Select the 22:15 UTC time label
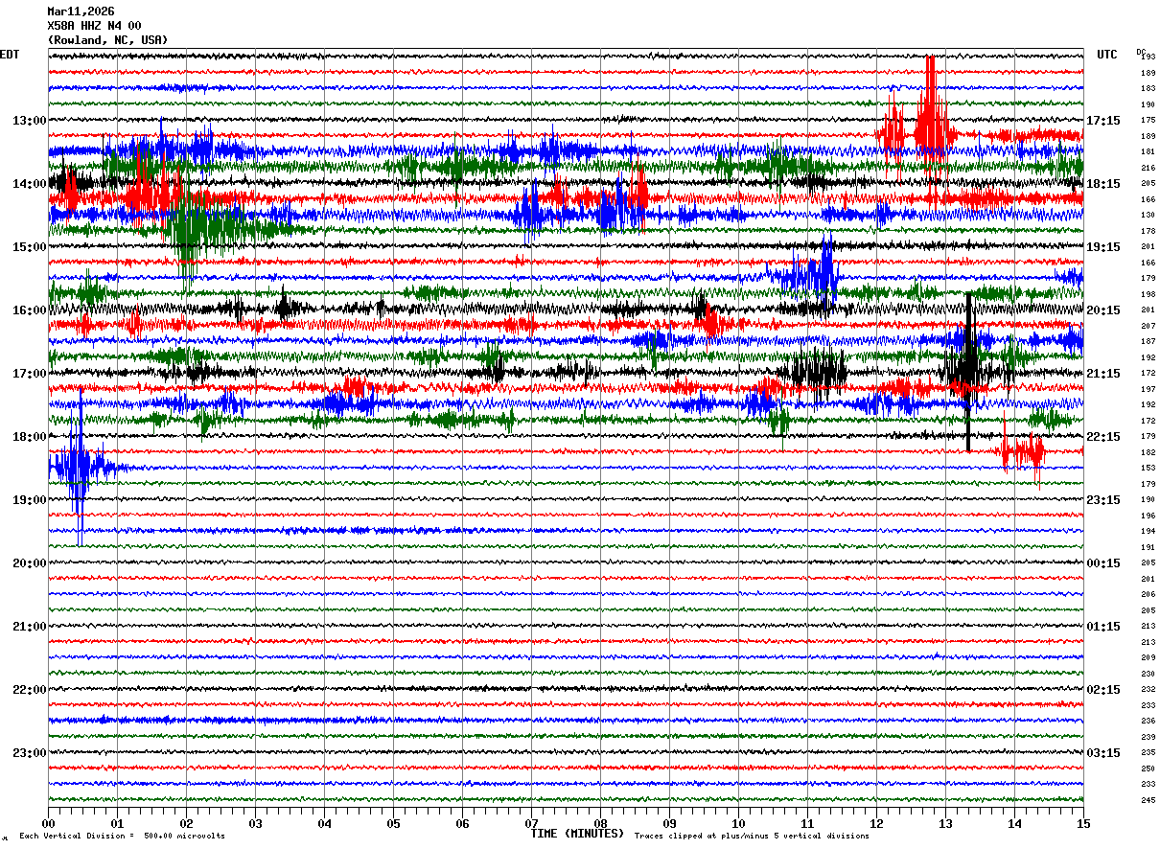Screen dimensions: 1160x849 tap(1103, 437)
